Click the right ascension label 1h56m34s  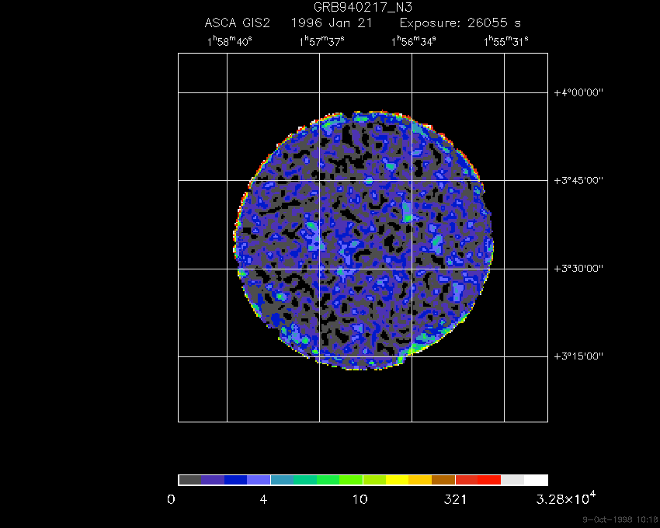click(x=414, y=41)
